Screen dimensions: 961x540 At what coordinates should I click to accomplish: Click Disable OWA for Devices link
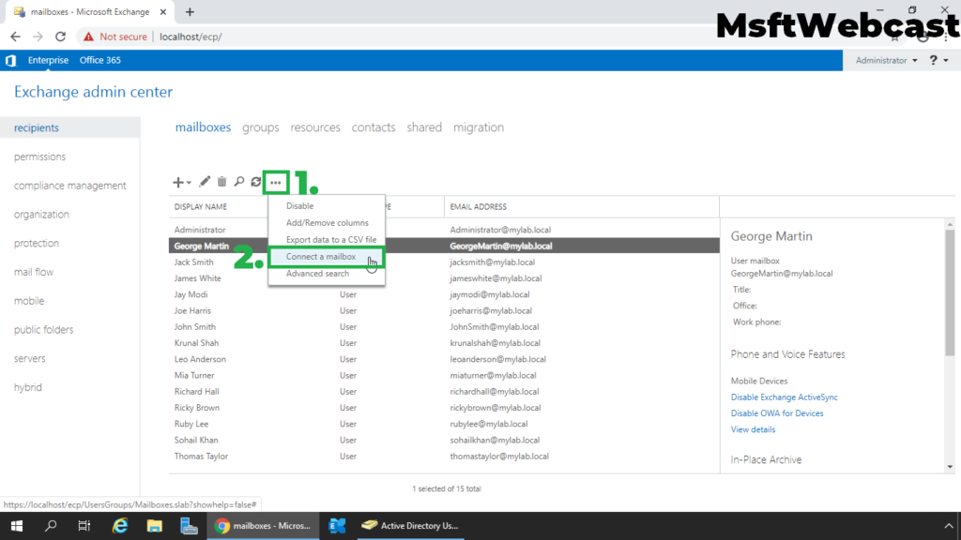pos(776,413)
